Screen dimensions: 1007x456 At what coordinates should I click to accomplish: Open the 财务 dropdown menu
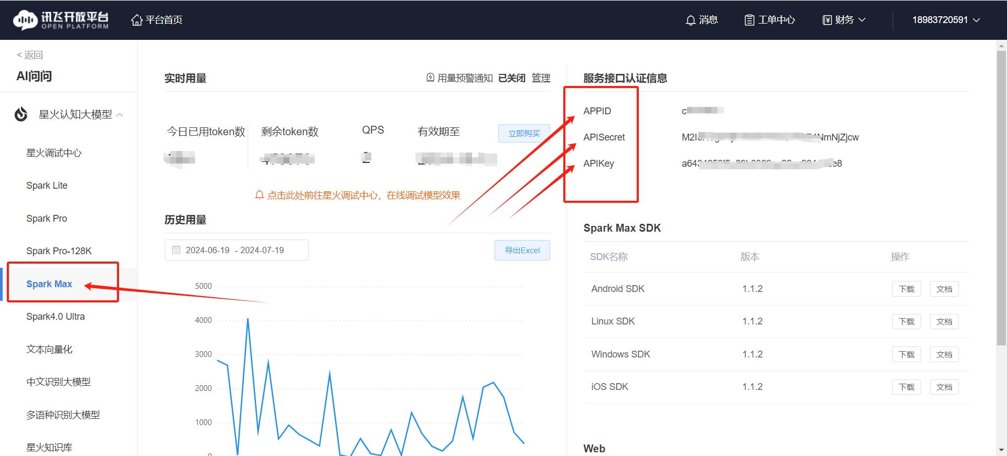[x=844, y=20]
